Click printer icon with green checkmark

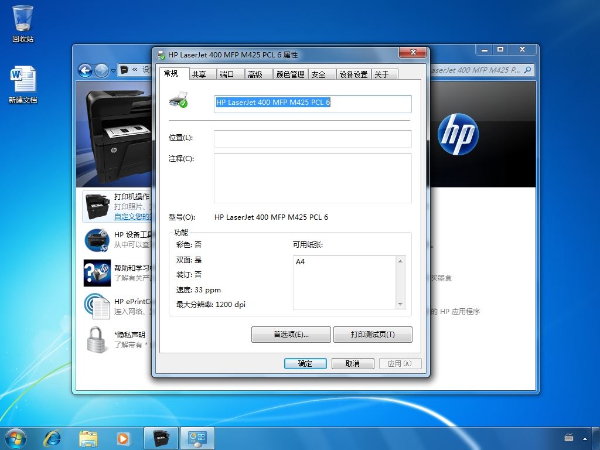coord(178,100)
